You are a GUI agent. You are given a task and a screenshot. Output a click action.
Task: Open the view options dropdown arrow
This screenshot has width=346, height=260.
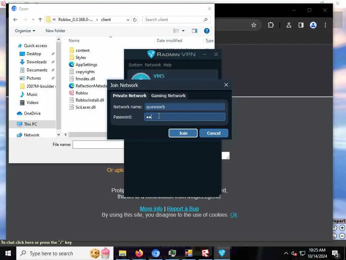[x=183, y=31]
